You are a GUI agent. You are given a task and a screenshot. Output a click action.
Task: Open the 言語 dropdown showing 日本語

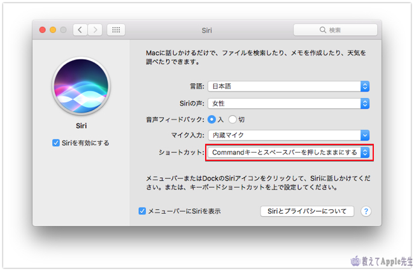click(x=289, y=87)
